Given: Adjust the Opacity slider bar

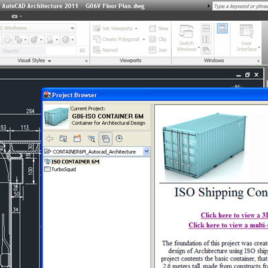Looking at the screenshot, I should tap(38, 51).
